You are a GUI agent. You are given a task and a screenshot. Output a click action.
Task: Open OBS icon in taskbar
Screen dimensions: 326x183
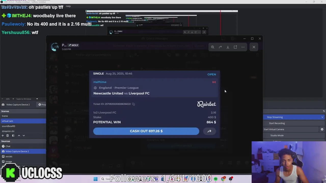[x=231, y=179]
